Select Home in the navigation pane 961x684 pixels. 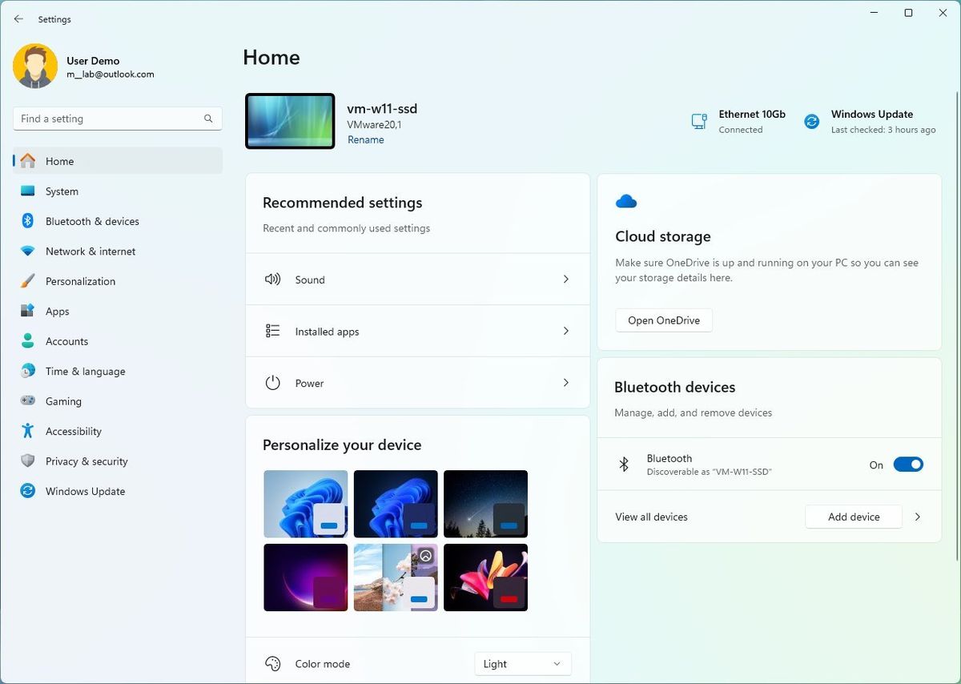[x=59, y=161]
